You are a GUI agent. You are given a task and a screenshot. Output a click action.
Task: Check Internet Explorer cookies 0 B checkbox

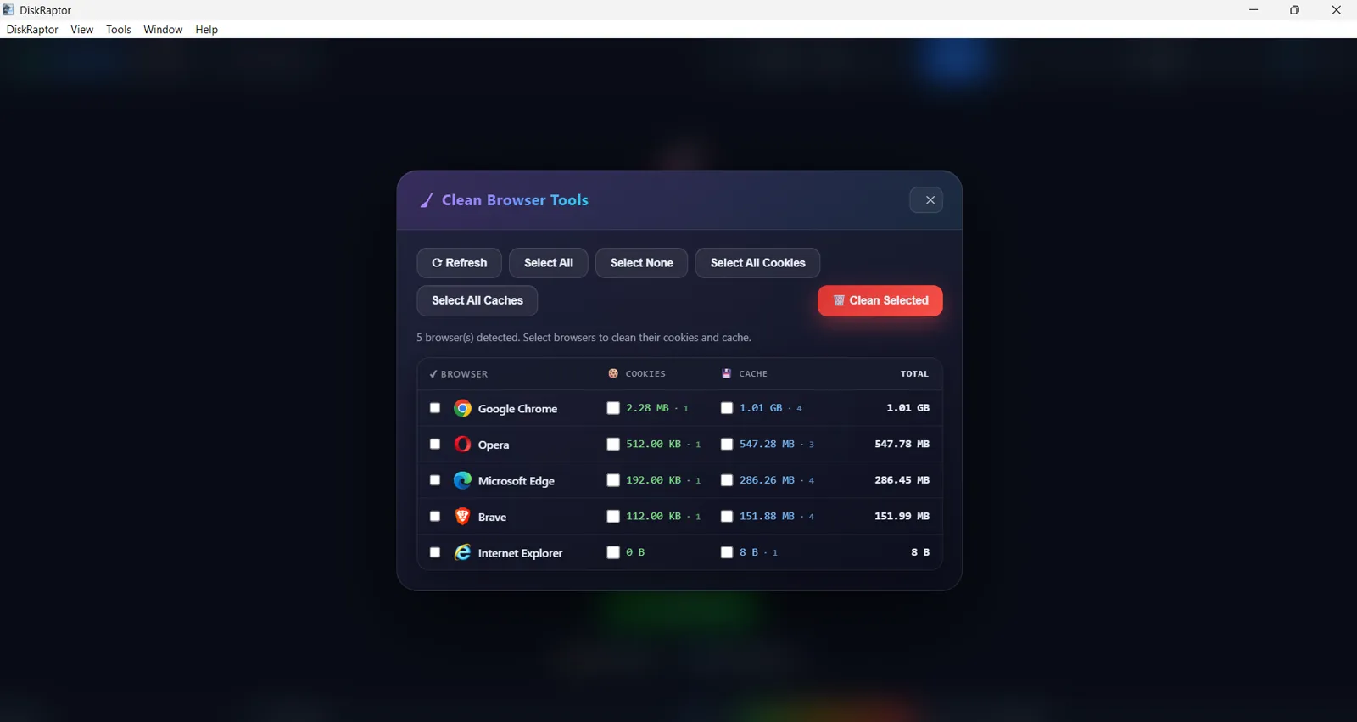[x=613, y=552]
